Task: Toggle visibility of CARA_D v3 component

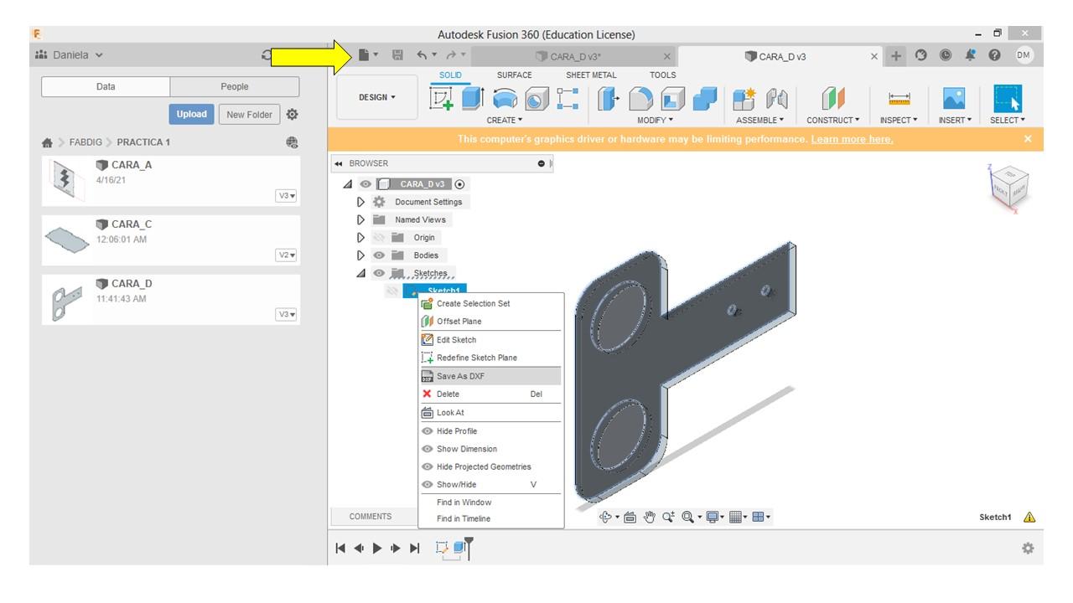Action: [x=365, y=184]
